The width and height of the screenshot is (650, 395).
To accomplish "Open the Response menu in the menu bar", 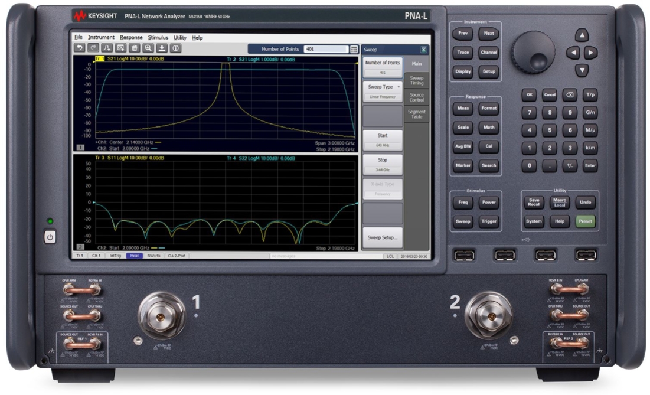I will 131,37.
